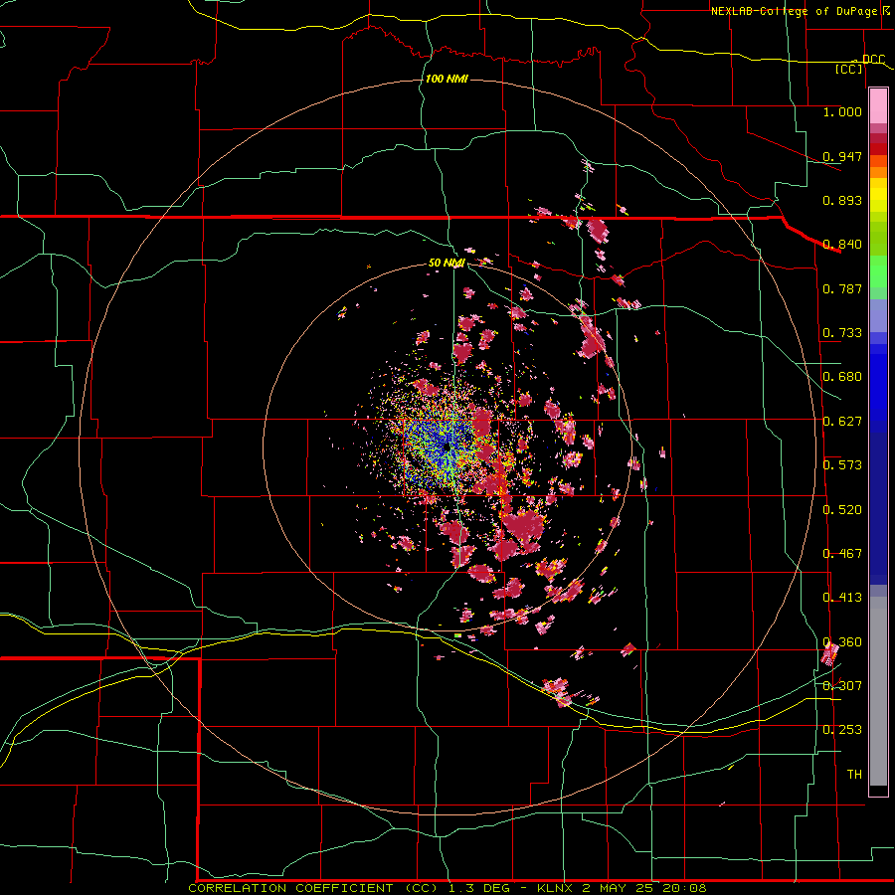The image size is (895, 895).
Task: Click the DCC label near the legend
Action: (x=873, y=60)
